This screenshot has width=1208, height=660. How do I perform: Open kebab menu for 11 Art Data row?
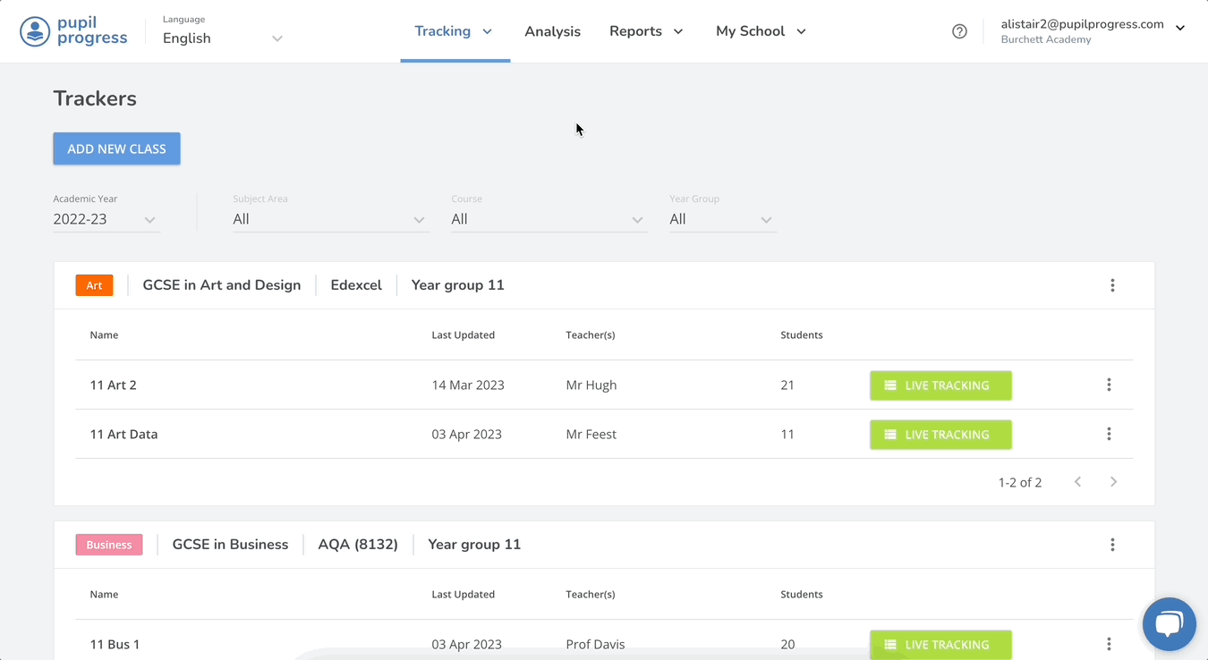[x=1109, y=434]
